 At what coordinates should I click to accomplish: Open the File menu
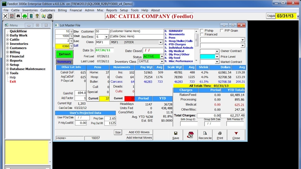pos(6,10)
